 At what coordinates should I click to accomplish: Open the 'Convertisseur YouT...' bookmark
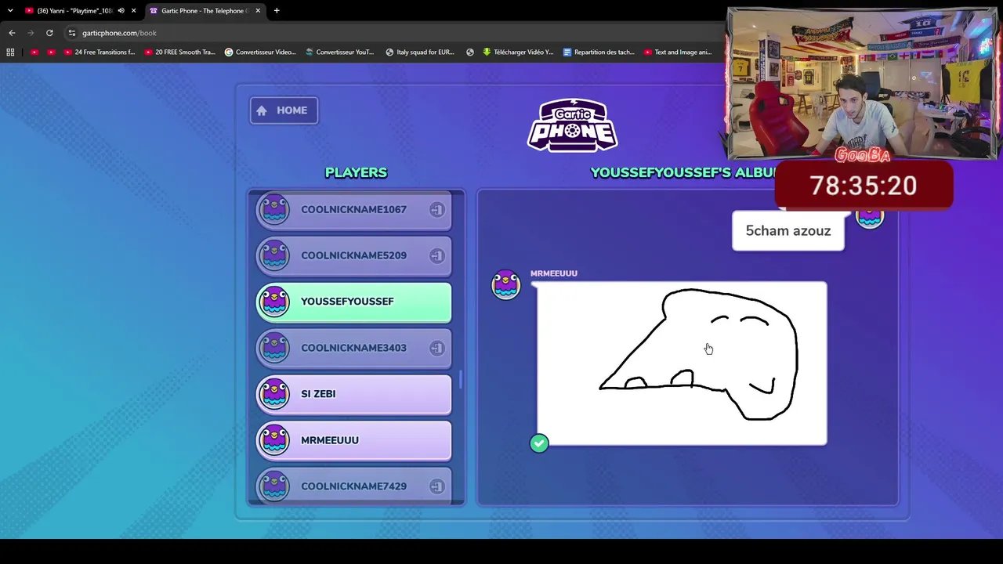point(340,52)
